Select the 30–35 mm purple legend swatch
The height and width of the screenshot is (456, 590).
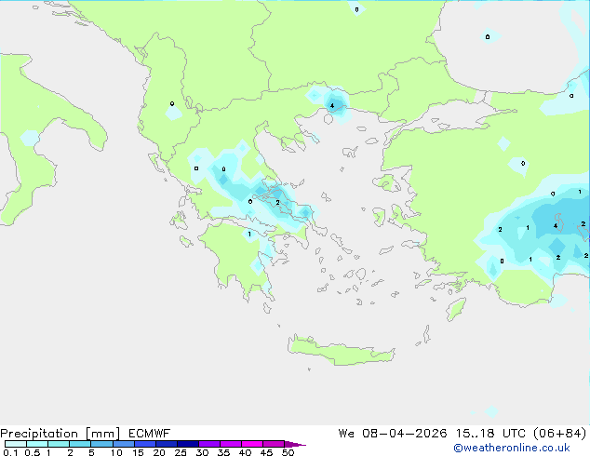tap(209, 444)
